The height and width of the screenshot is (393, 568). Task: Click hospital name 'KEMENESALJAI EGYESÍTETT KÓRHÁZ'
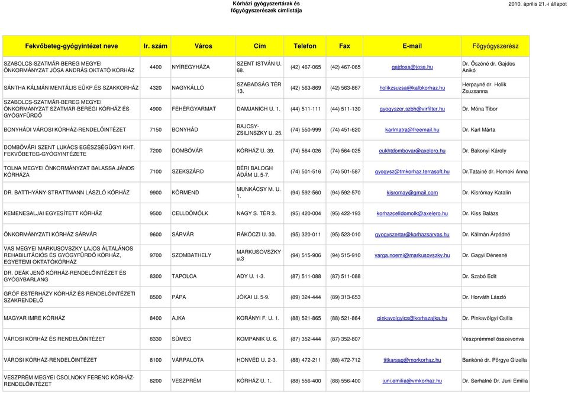(53, 213)
